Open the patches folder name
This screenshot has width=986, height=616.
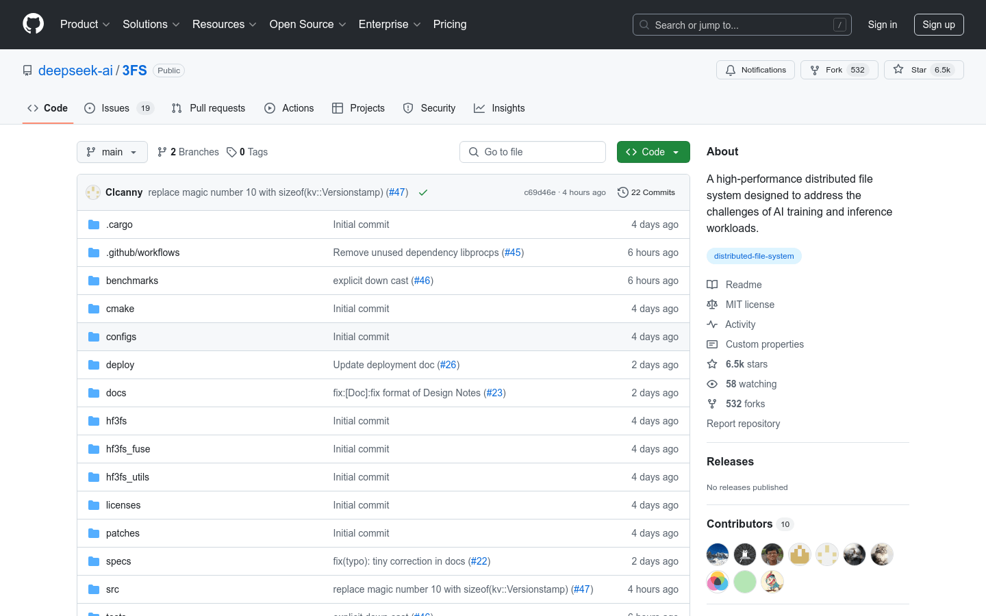(x=123, y=533)
